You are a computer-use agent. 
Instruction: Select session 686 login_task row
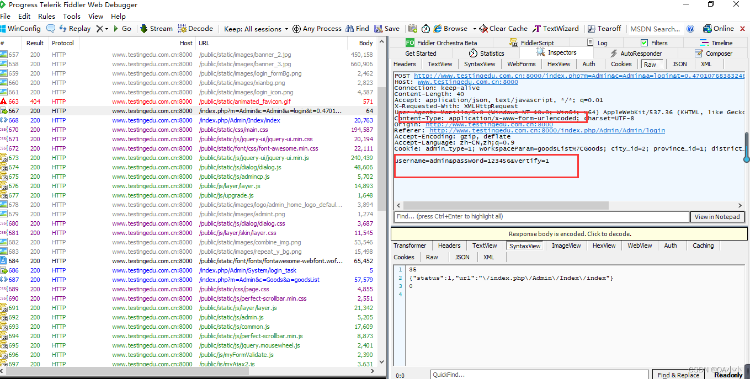188,270
